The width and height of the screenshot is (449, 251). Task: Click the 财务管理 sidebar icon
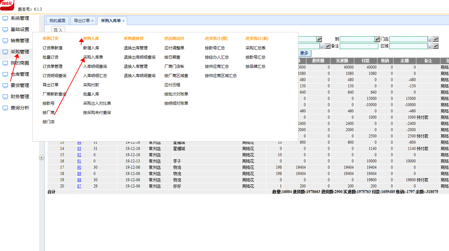pyautogui.click(x=5, y=97)
